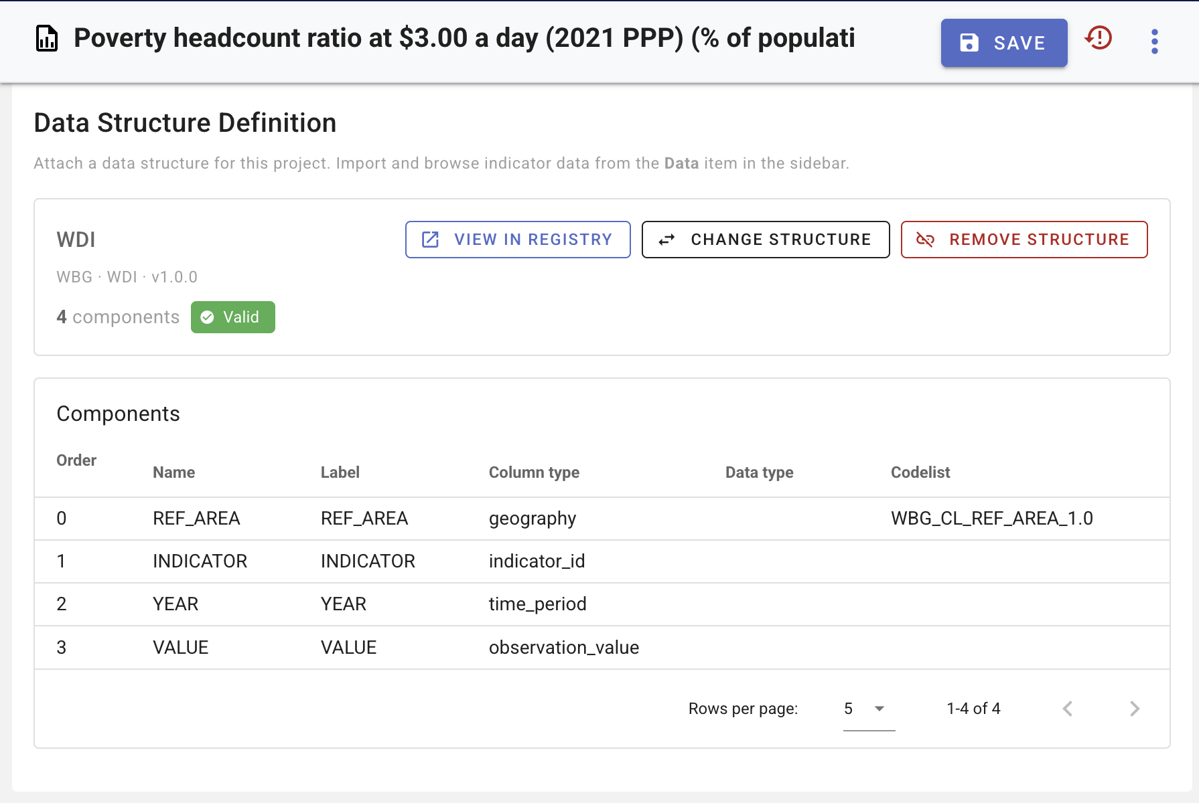
Task: Go to next page of components
Action: (1135, 709)
